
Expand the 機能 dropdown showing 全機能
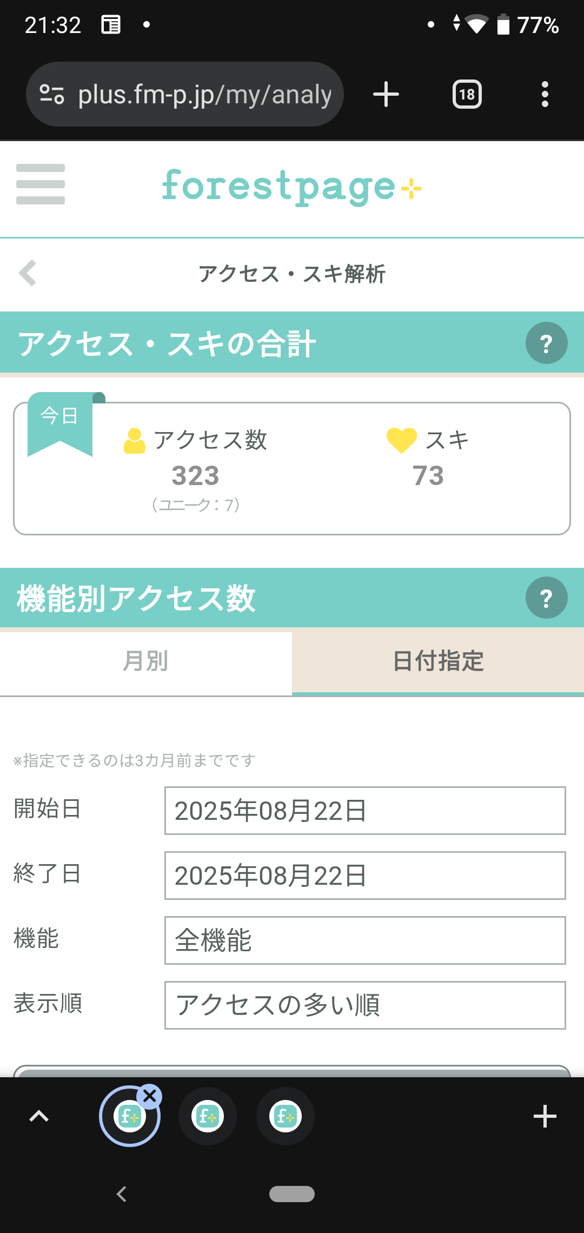[x=365, y=940]
